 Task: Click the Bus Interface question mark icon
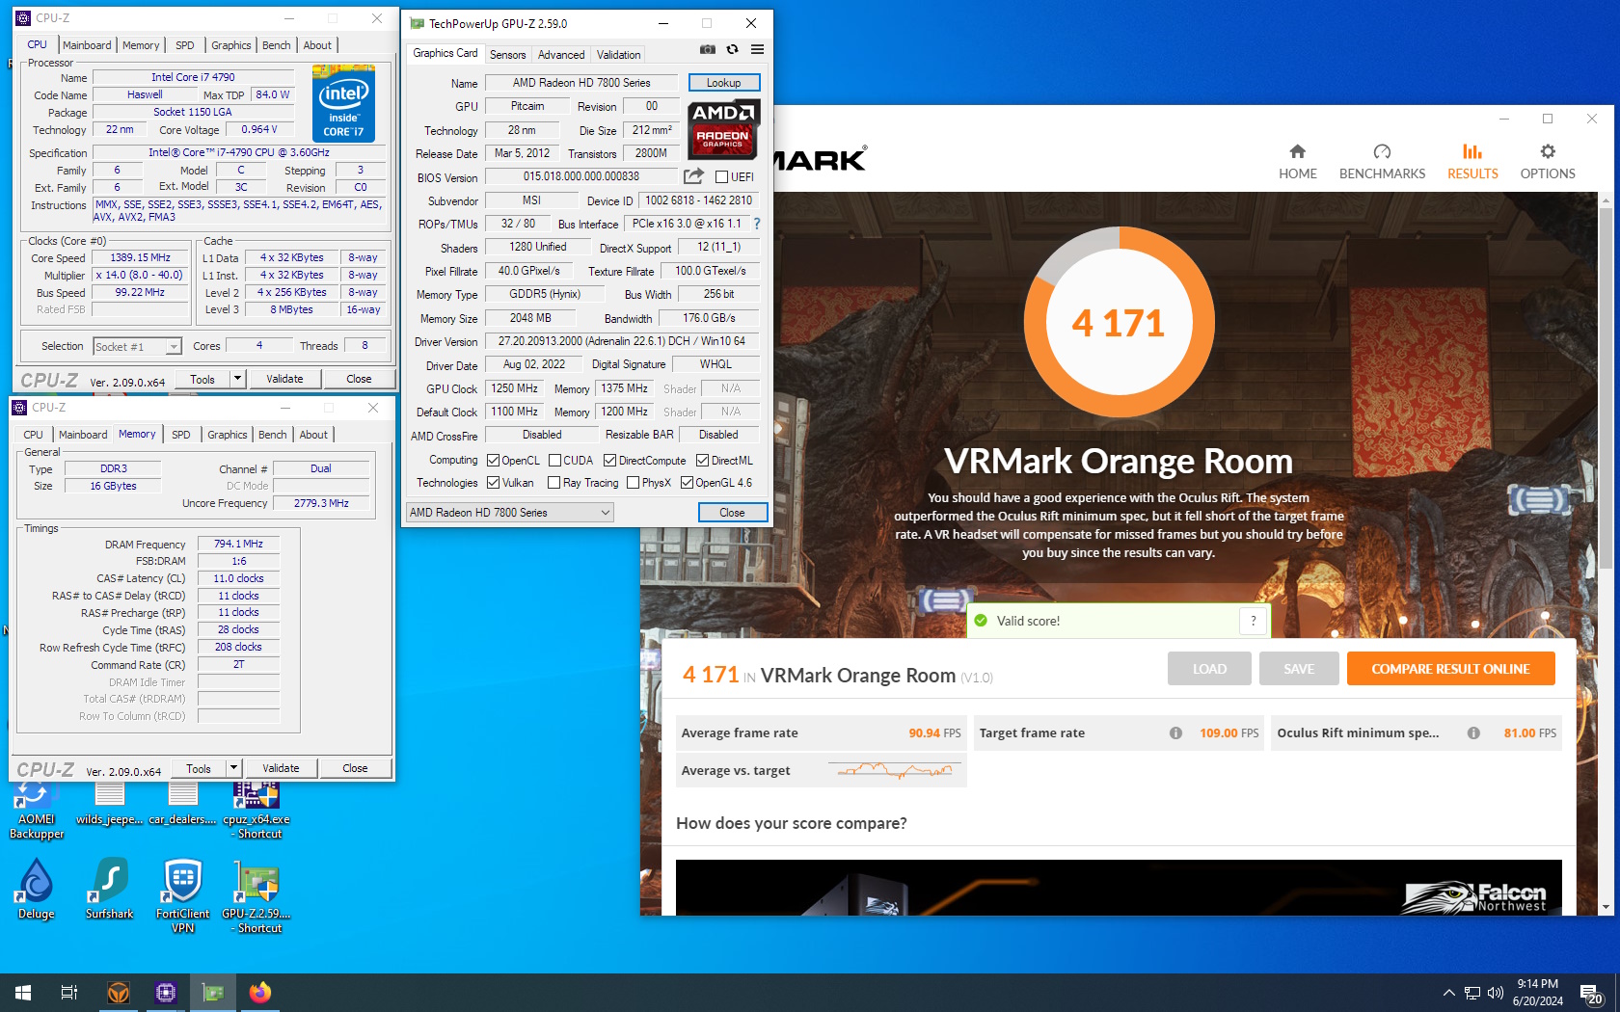click(757, 224)
